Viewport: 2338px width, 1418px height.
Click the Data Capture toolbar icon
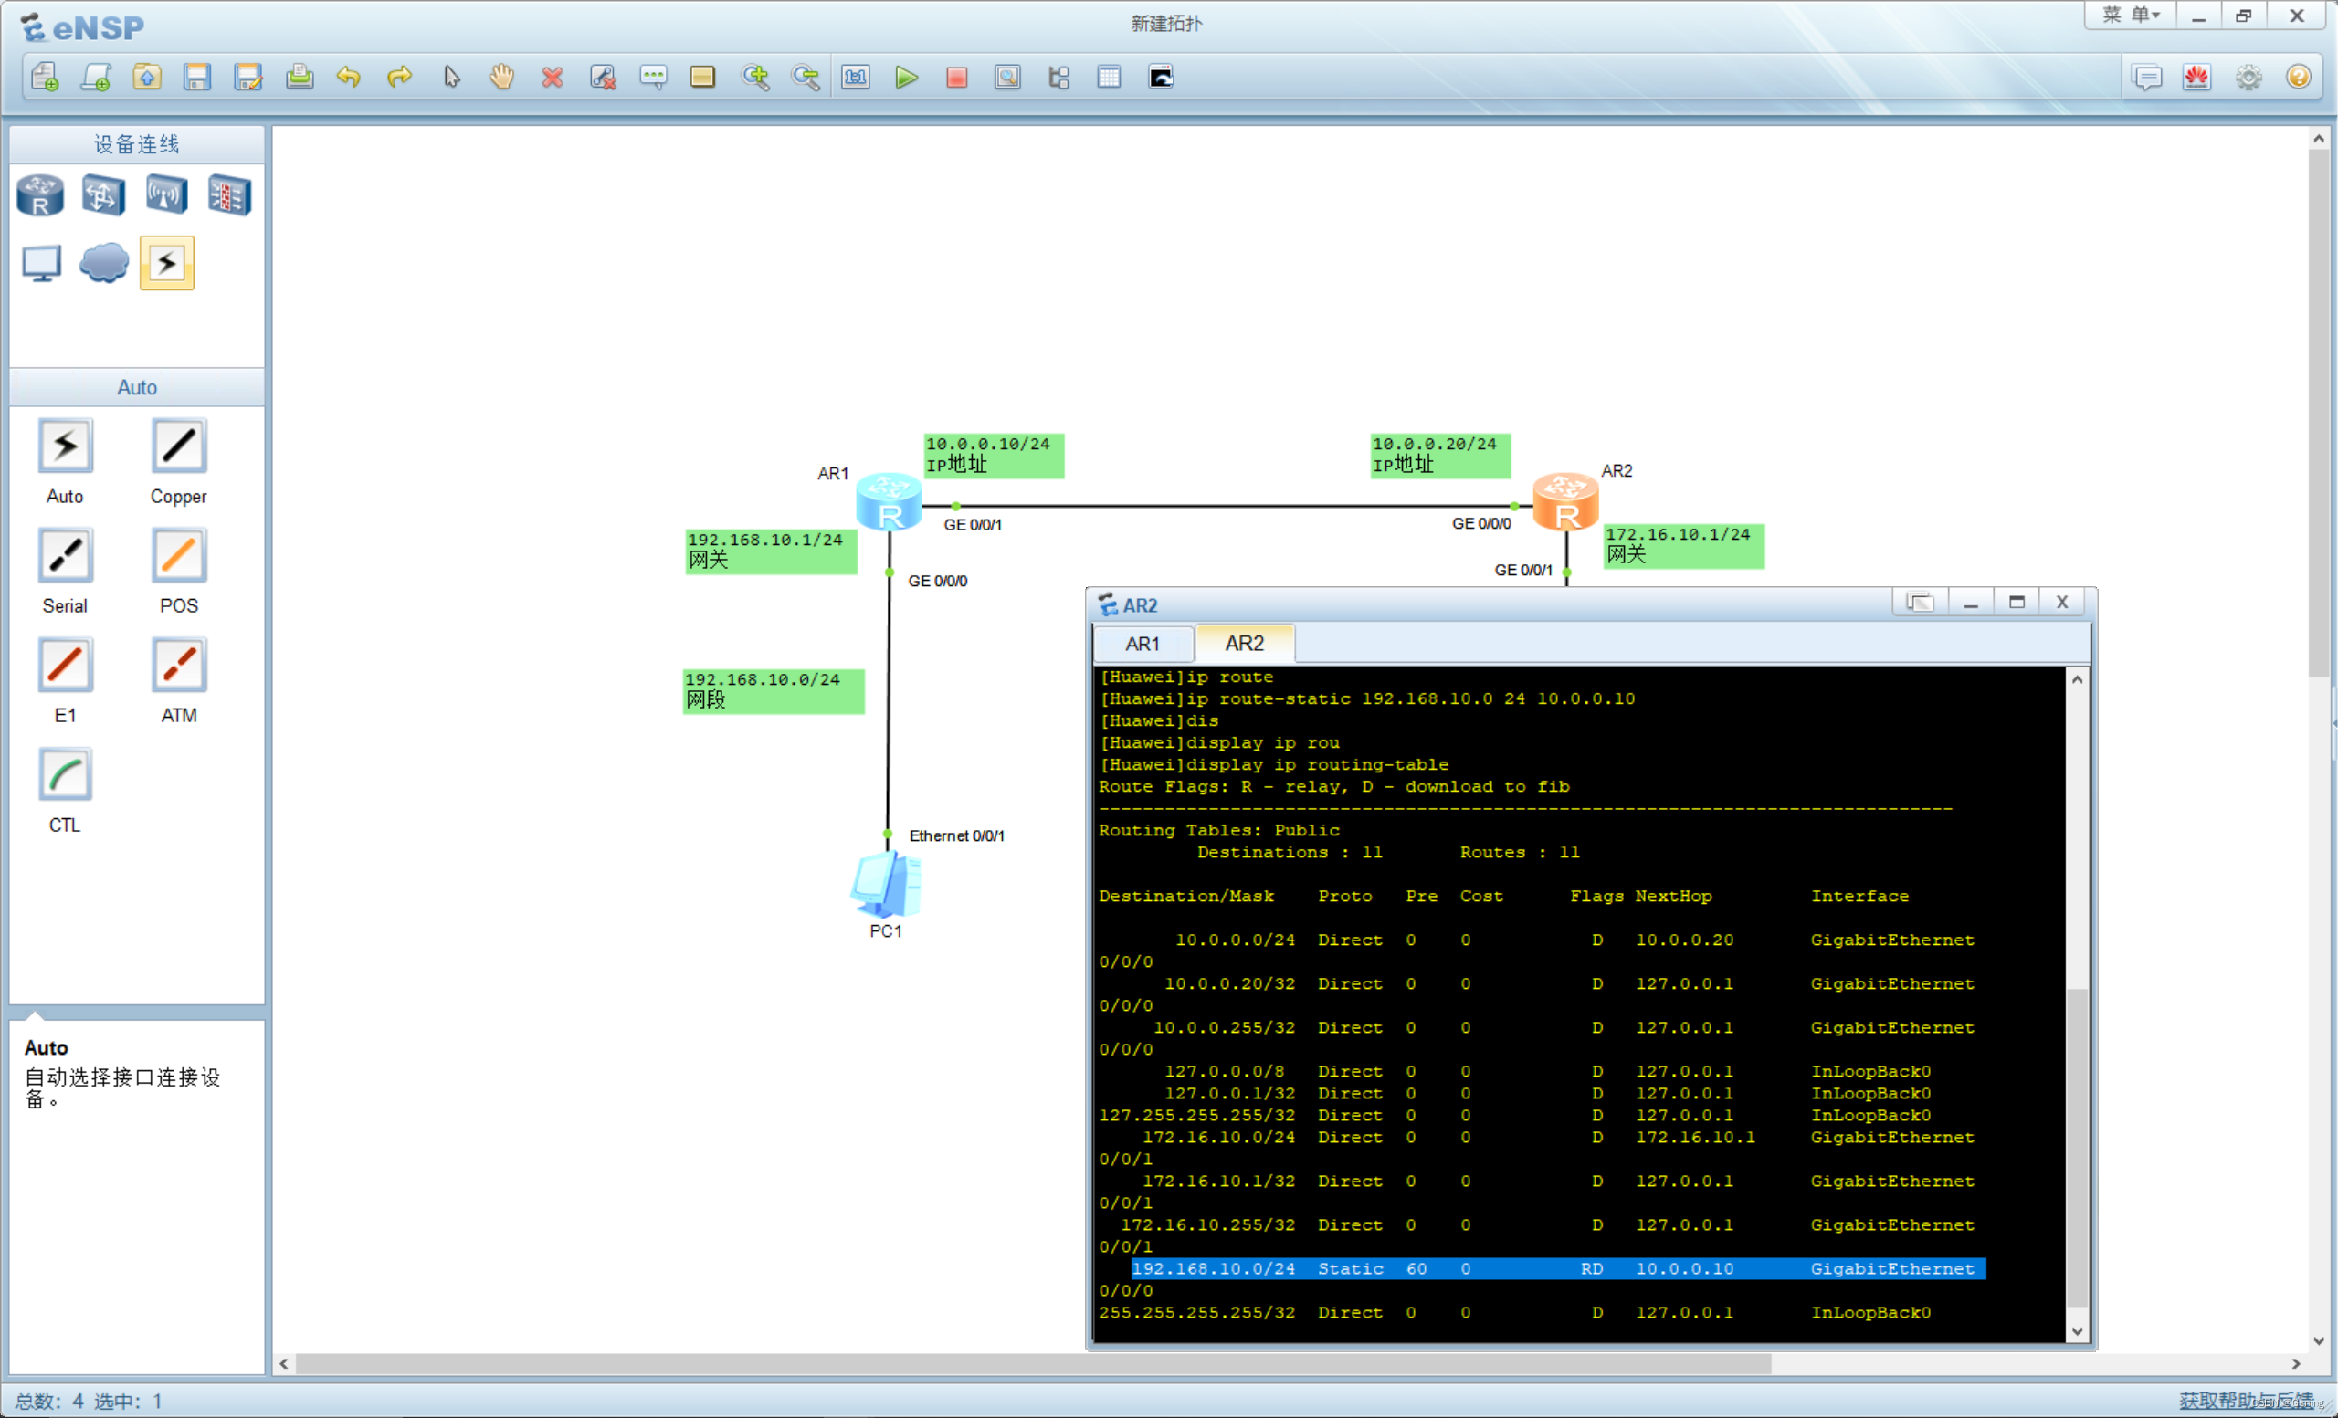click(1007, 77)
